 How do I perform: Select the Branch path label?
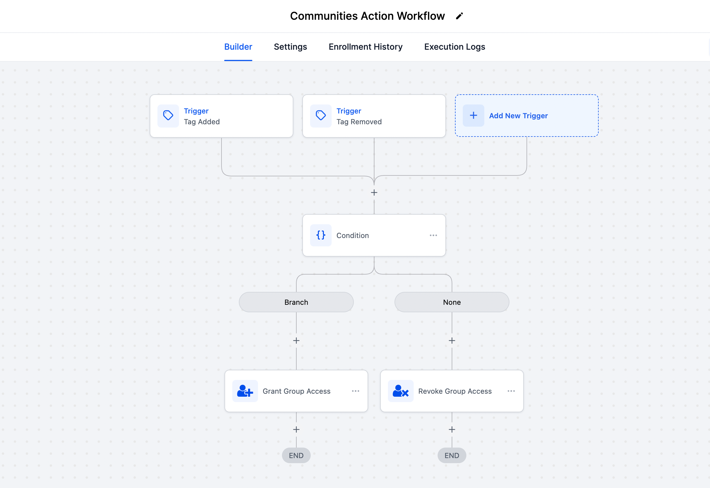point(296,302)
